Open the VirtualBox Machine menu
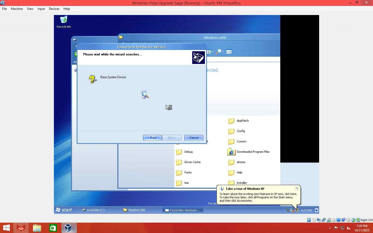 [x=17, y=9]
